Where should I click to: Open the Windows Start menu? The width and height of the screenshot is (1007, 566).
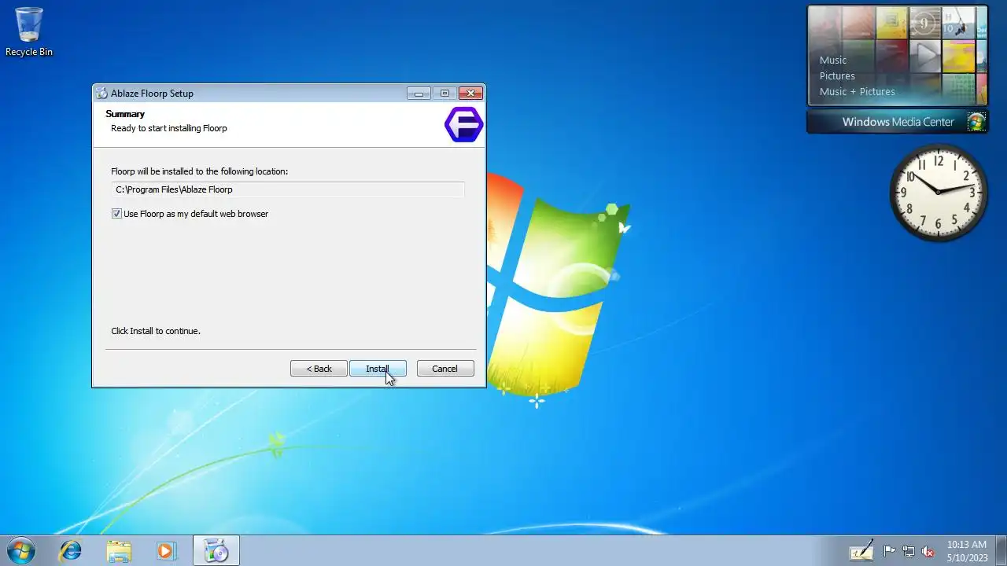[20, 550]
